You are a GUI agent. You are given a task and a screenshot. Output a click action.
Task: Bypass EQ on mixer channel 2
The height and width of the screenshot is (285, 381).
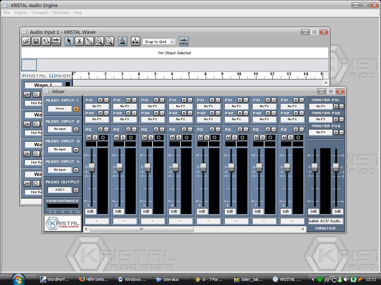(x=134, y=130)
